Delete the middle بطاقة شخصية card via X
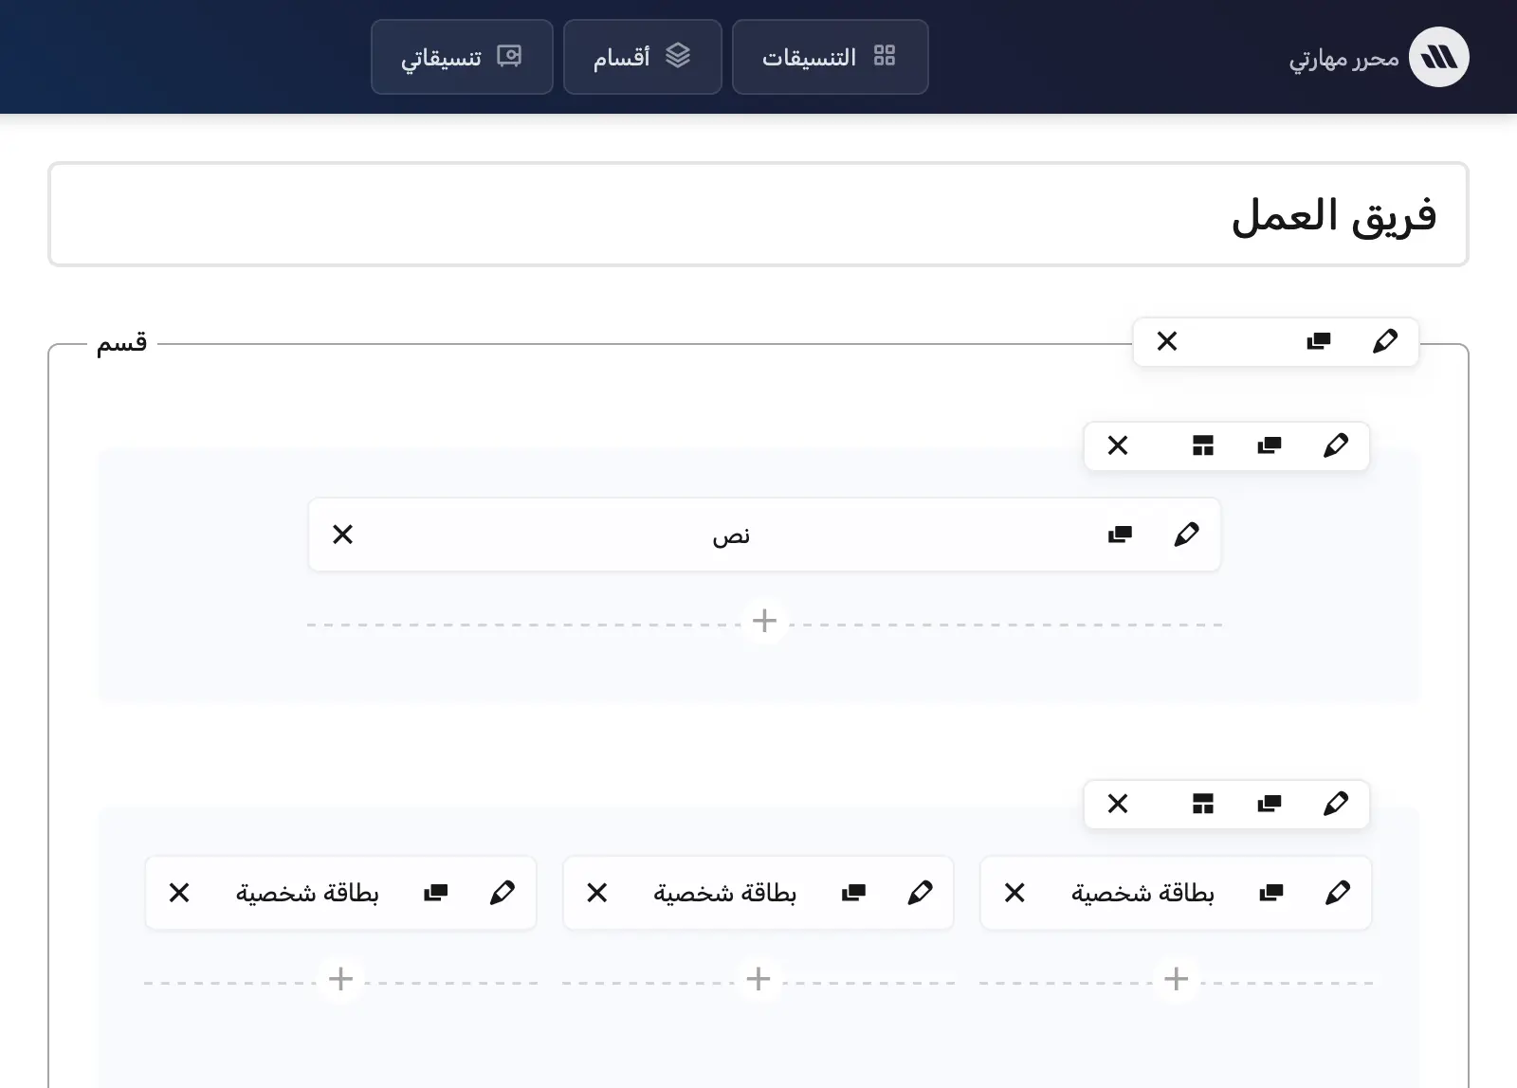 (x=596, y=892)
